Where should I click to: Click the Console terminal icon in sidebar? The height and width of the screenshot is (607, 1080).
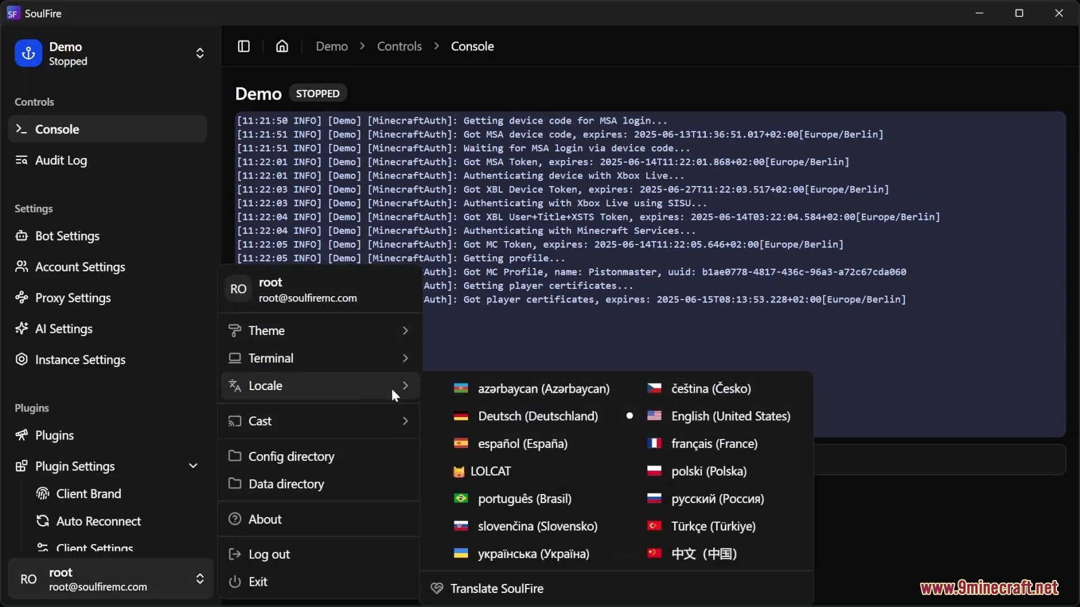click(21, 129)
